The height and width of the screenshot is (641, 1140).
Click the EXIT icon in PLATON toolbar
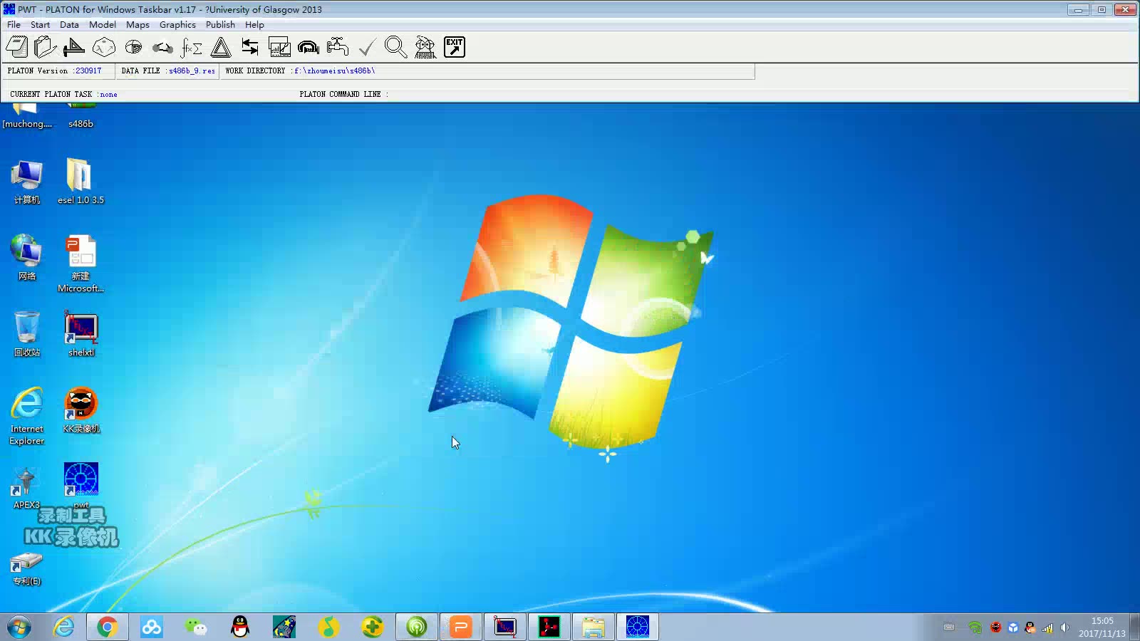coord(455,47)
